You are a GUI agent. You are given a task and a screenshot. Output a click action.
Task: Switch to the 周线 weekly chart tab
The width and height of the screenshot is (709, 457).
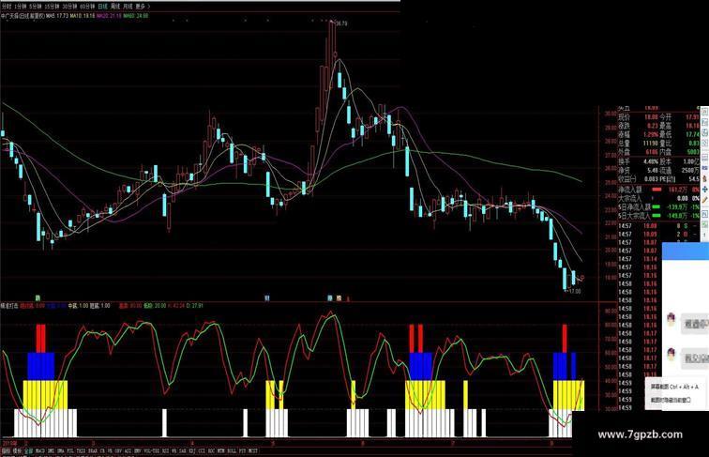(115, 7)
